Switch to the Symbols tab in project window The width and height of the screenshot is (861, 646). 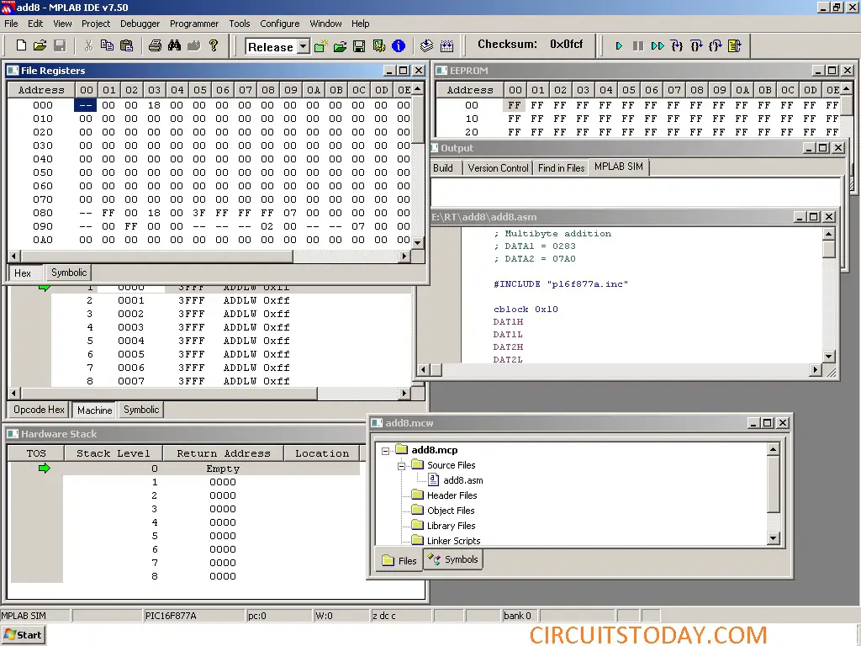(453, 559)
